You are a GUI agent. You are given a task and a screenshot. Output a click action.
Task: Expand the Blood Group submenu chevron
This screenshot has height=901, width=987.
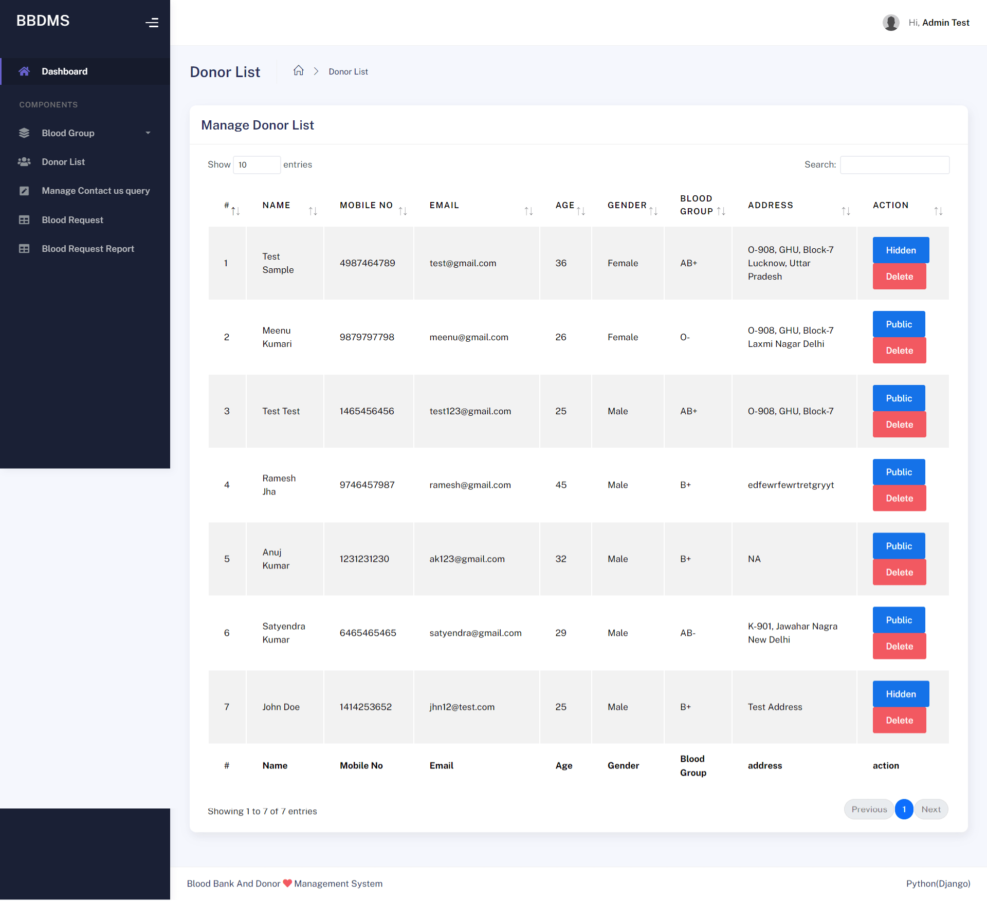[x=148, y=133]
